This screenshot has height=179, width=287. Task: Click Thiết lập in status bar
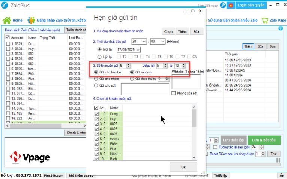tap(221, 176)
